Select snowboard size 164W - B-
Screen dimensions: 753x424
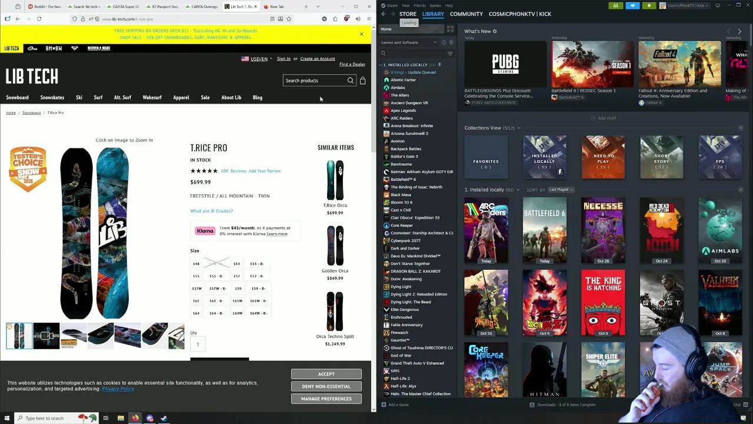258,313
